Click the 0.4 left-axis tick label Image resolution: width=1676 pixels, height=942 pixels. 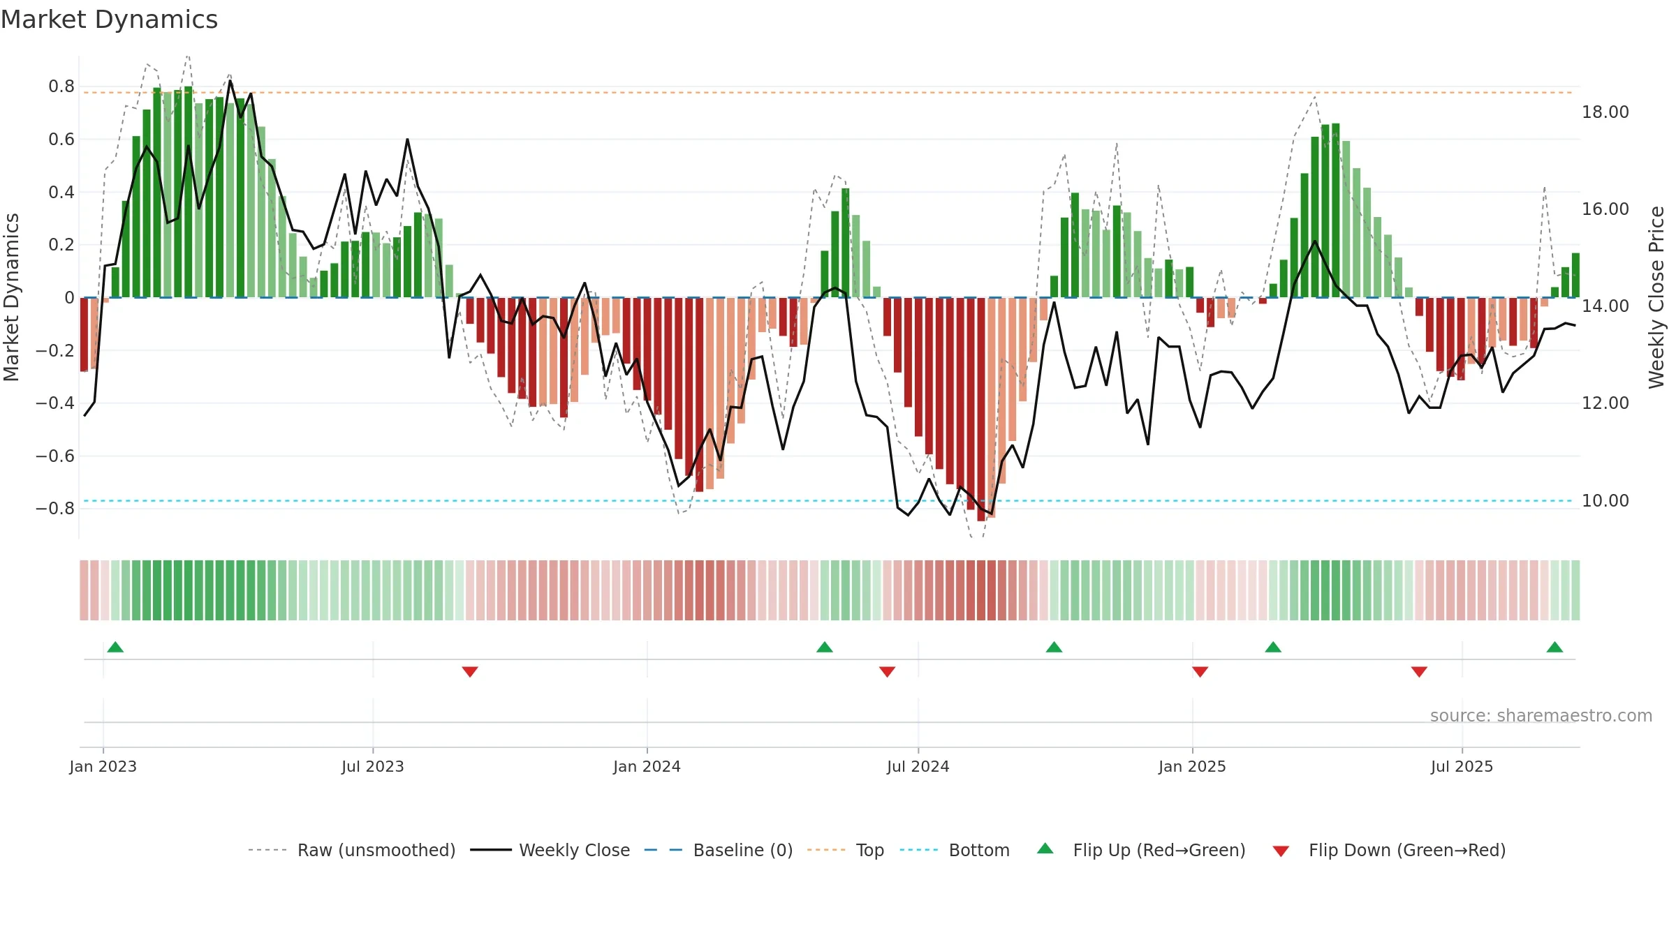pos(61,192)
